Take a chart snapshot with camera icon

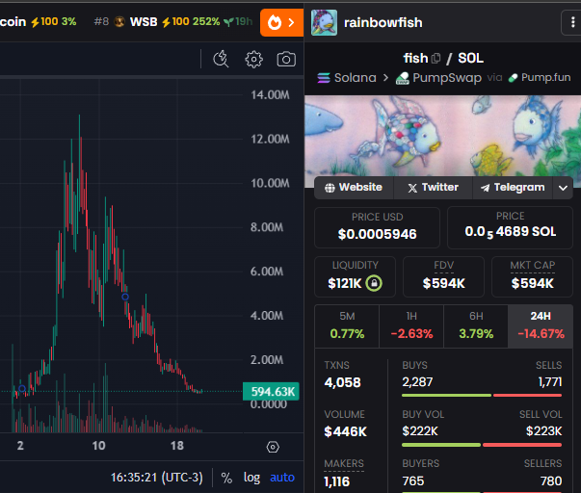[x=286, y=60]
